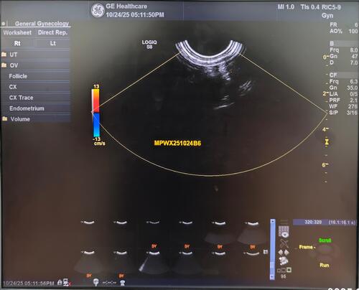Select the largest thumbnail size square
Screen dimensions: 359x290
pos(289,270)
